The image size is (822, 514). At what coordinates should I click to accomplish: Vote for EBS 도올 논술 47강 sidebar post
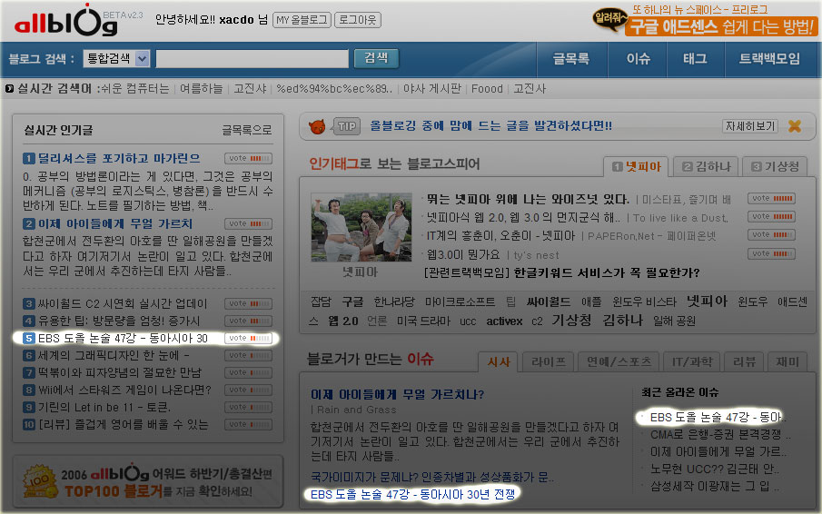[x=249, y=339]
